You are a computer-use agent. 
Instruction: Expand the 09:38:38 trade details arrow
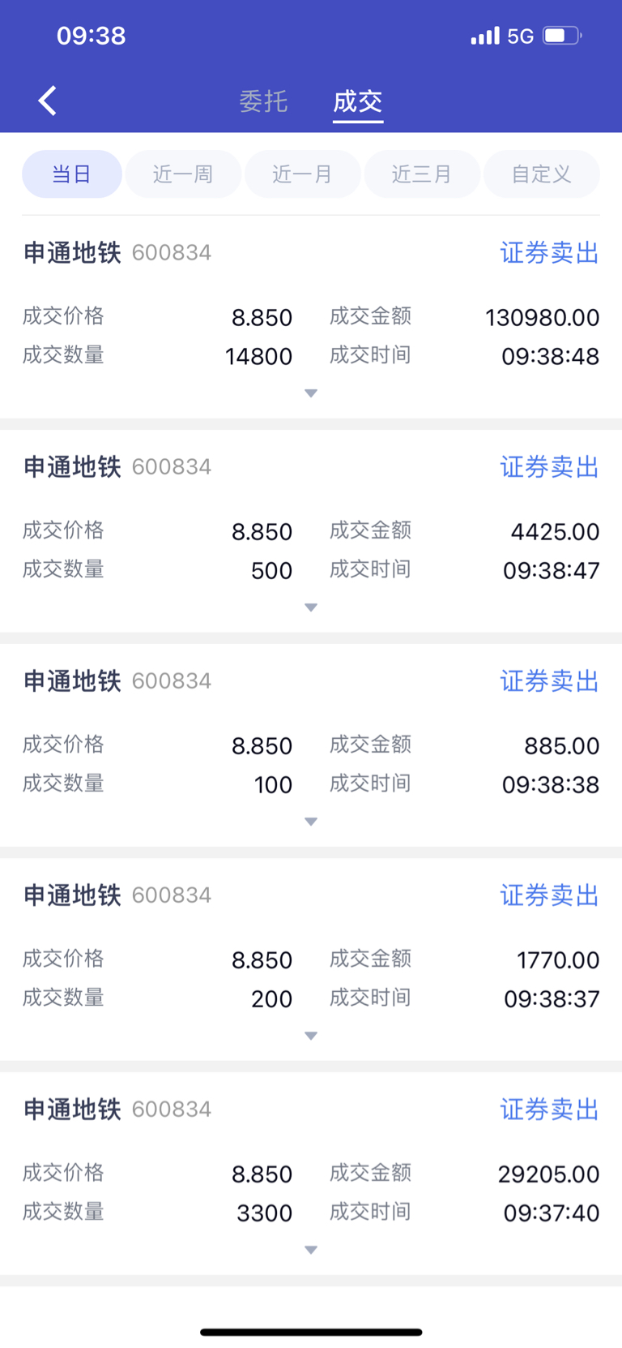click(x=311, y=822)
